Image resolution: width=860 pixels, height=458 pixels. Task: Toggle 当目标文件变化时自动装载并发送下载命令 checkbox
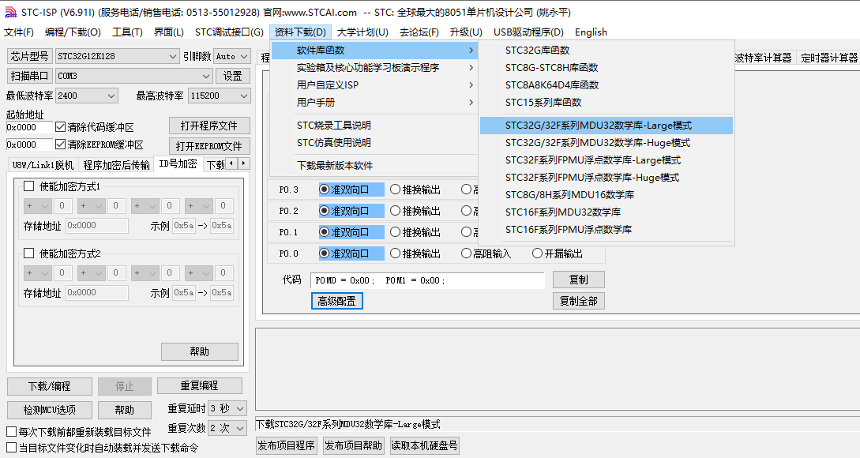click(11, 448)
